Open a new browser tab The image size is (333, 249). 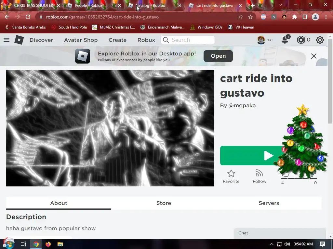point(252,6)
